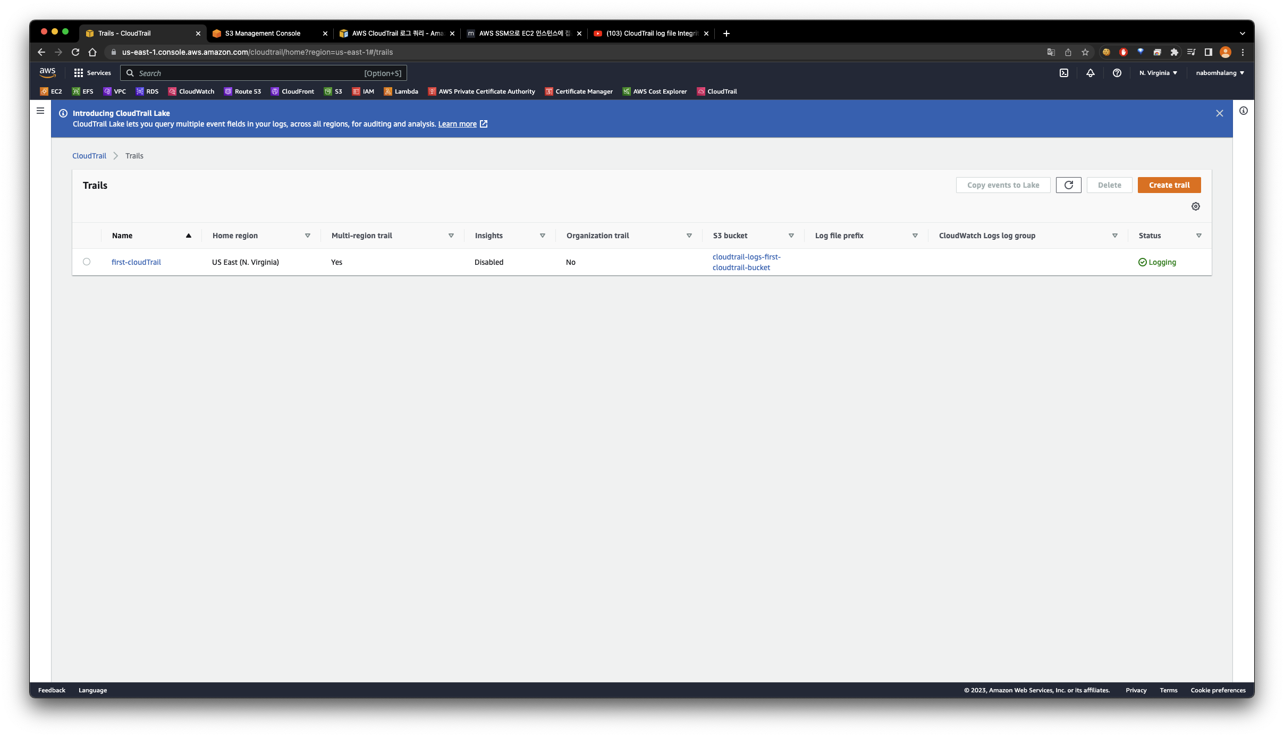Click the CloudTrail breadcrumb link
This screenshot has height=737, width=1284.
(89, 156)
